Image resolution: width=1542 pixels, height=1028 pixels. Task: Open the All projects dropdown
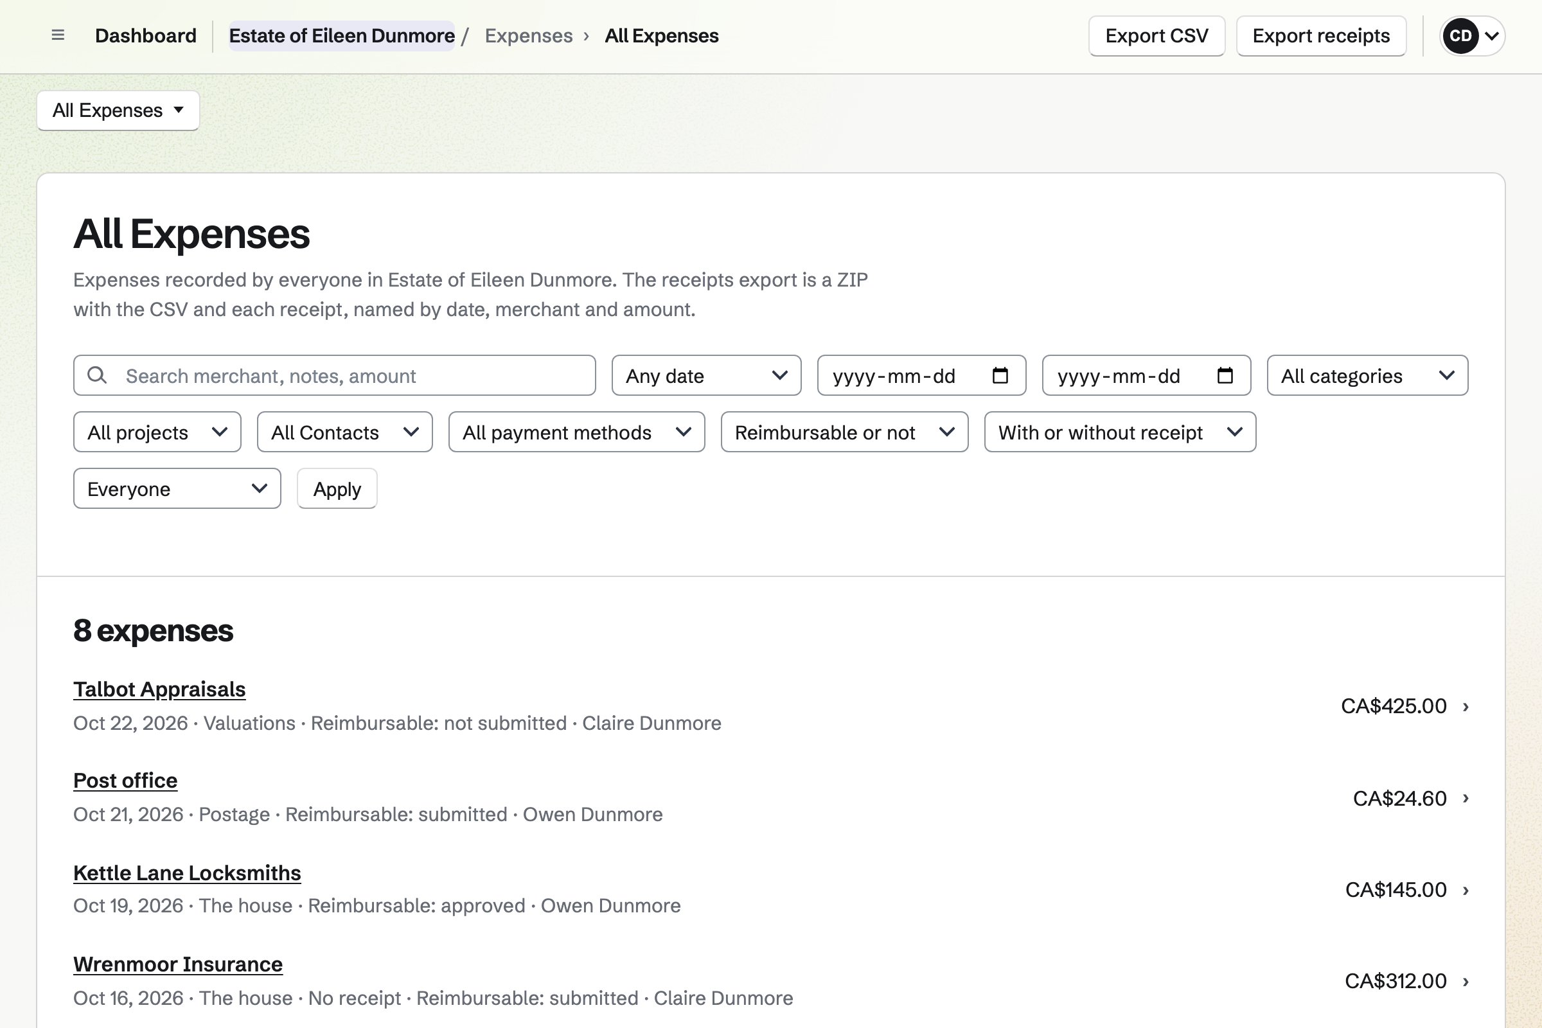coord(157,432)
